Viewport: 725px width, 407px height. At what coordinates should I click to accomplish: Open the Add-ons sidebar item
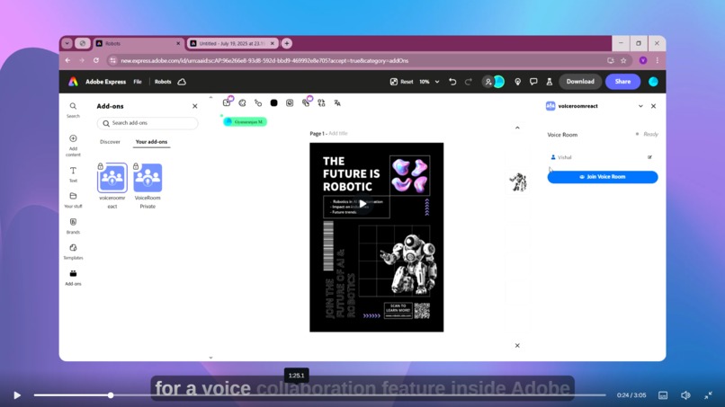pyautogui.click(x=73, y=278)
